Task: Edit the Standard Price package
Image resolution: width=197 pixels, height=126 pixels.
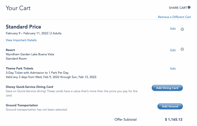Action: tap(173, 29)
